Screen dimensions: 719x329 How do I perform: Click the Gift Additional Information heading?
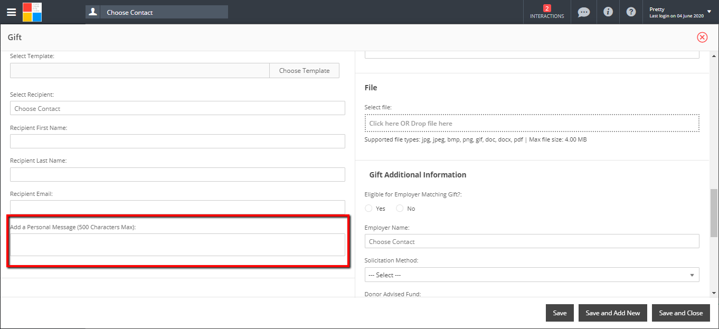(x=418, y=174)
